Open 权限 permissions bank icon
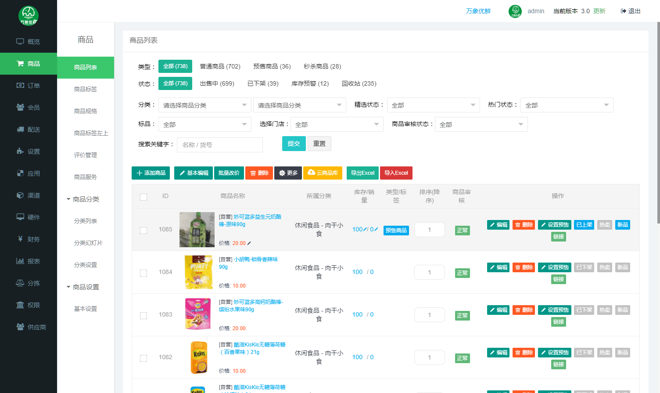The image size is (660, 393). [20, 305]
